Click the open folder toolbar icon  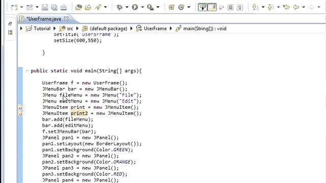(88, 7)
